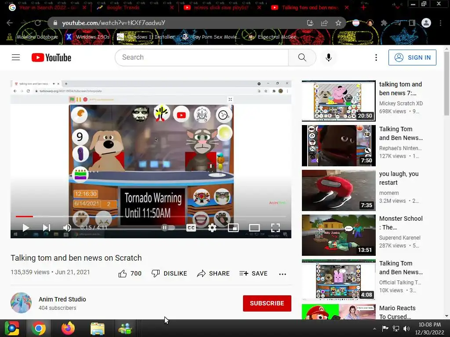Open the Chrome profile avatar
This screenshot has width=450, height=337.
coord(426,23)
